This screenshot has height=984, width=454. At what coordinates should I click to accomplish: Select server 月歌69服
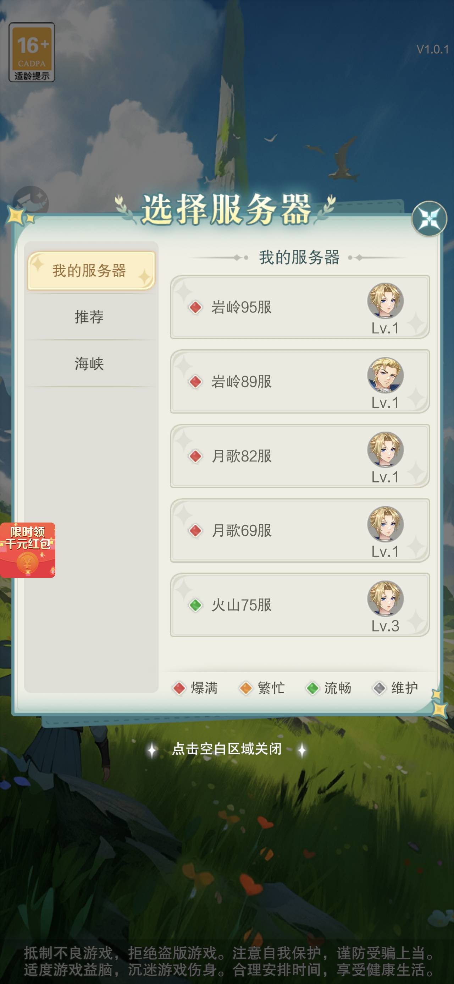click(x=300, y=530)
